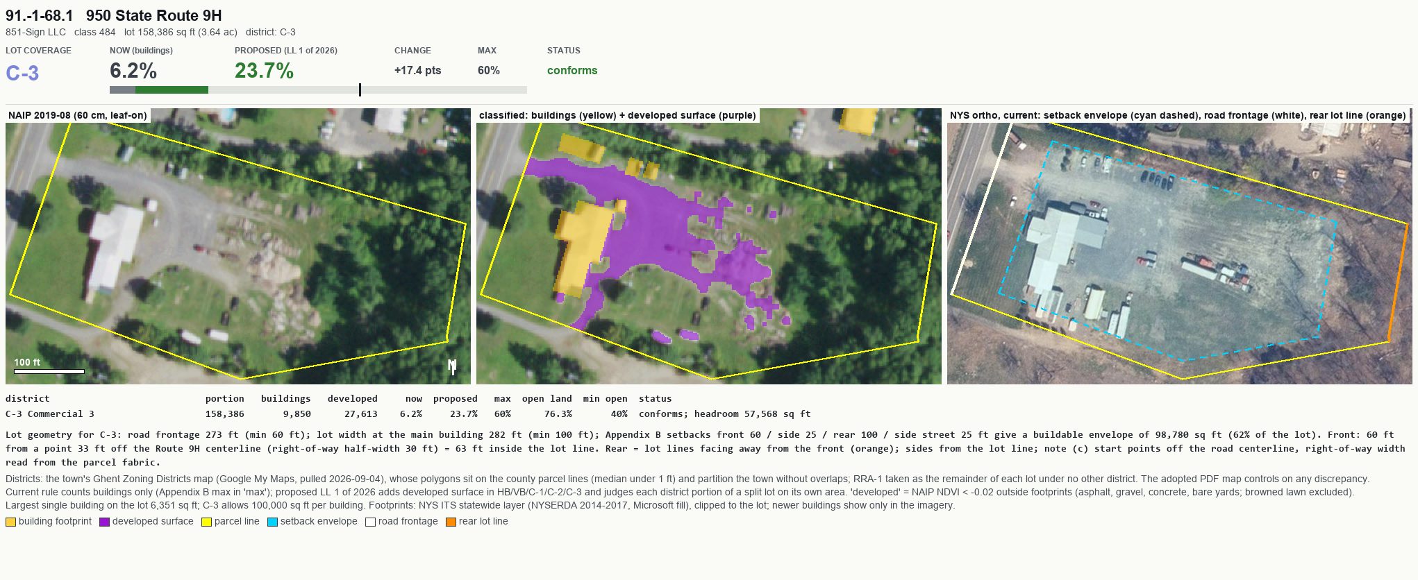This screenshot has width=1418, height=580.
Task: Open the classified buildings and developed surface map
Action: (x=709, y=246)
